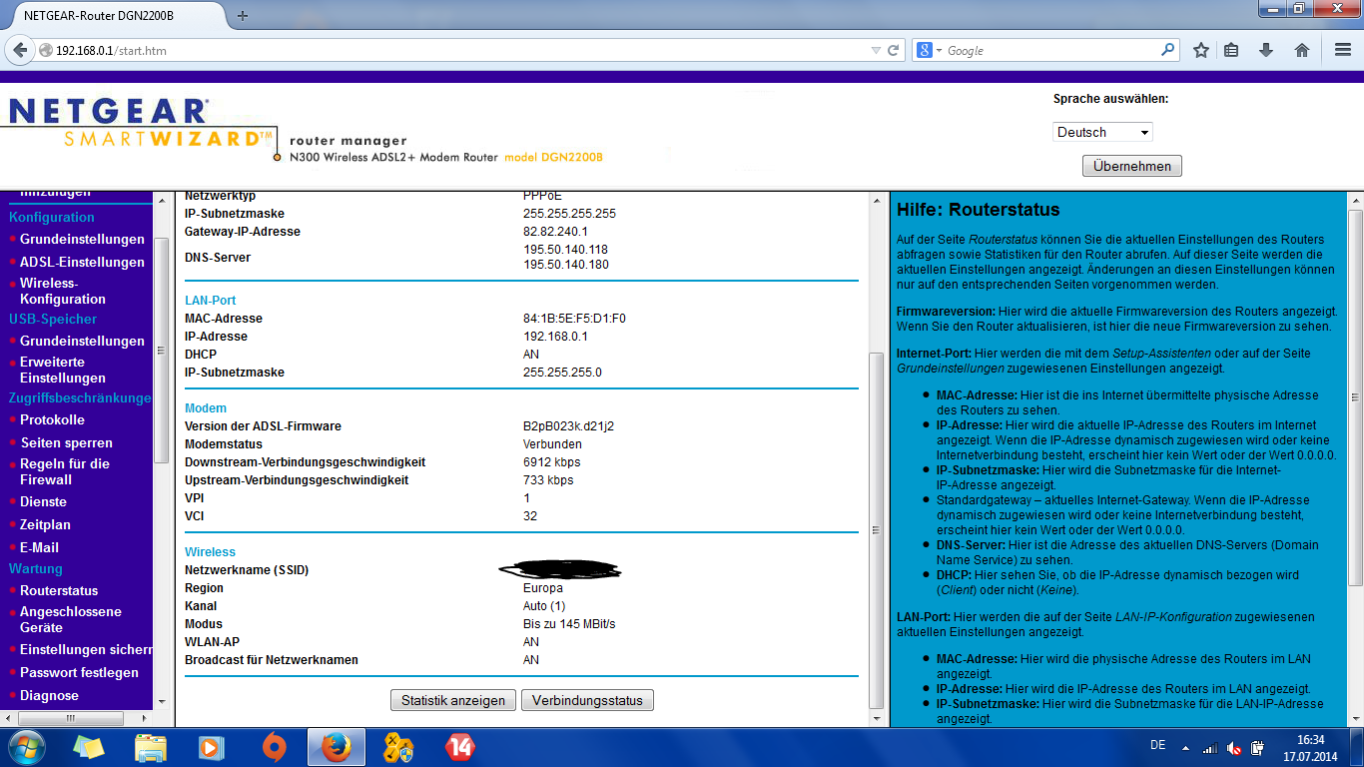Open the sticky notes taskbar icon
Image resolution: width=1364 pixels, height=767 pixels.
pyautogui.click(x=89, y=747)
